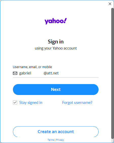
Task: Select the Create an account button
Action: (x=56, y=132)
